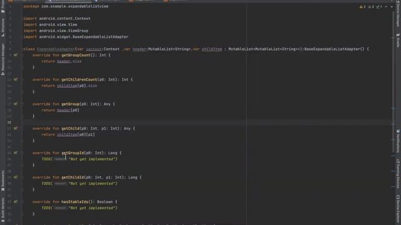This screenshot has width=401, height=225.
Task: Collapse the hasStableIds function fold marker
Action: (23, 202)
